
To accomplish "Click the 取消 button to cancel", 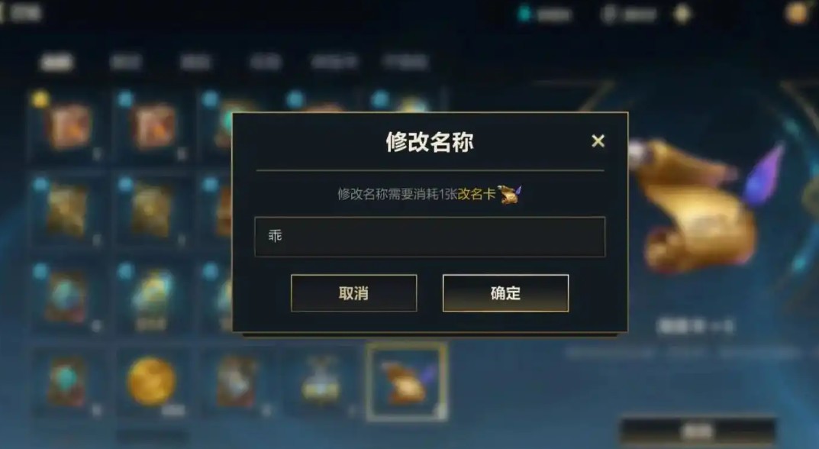I will (x=353, y=293).
